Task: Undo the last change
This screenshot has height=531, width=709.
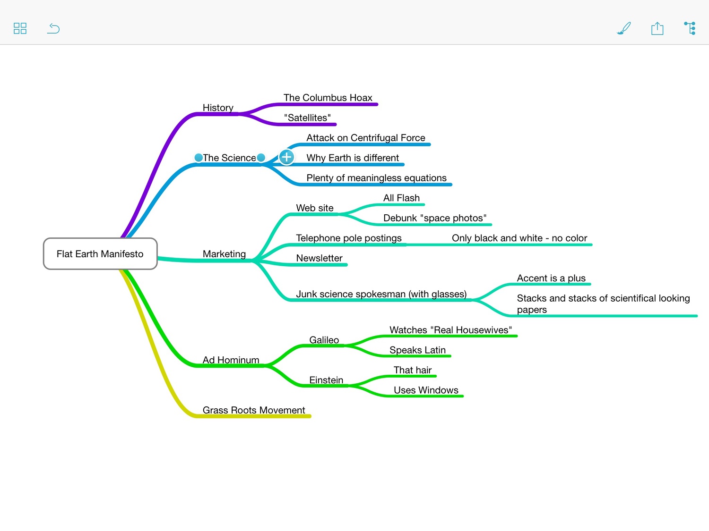Action: point(53,28)
